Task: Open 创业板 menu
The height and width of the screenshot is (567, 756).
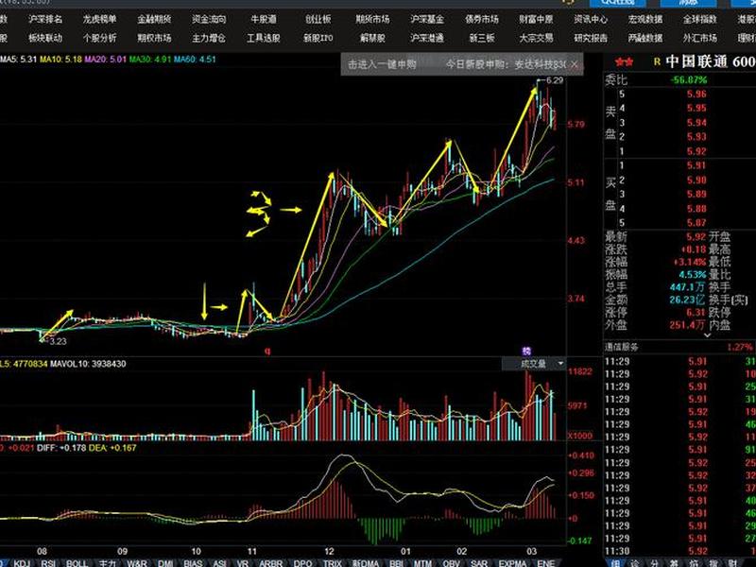Action: [x=318, y=20]
